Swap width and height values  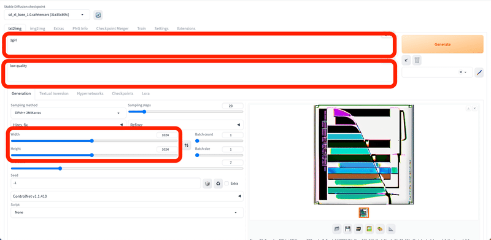[x=187, y=145]
